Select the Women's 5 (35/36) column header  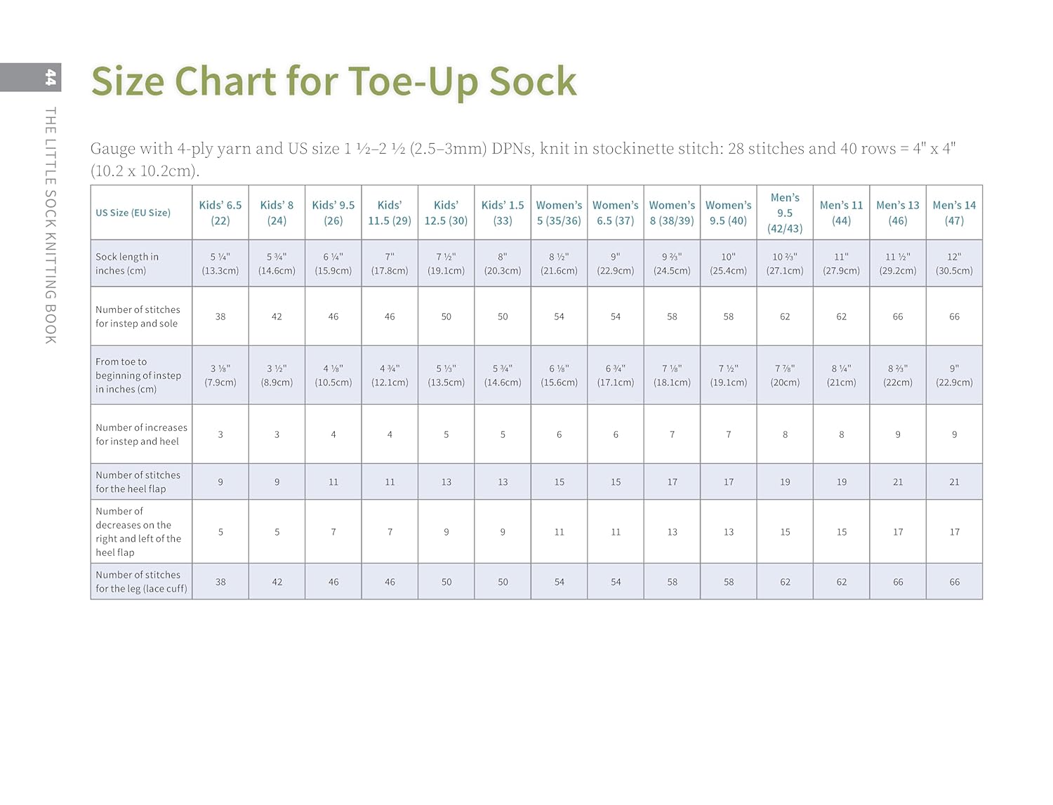tap(559, 213)
